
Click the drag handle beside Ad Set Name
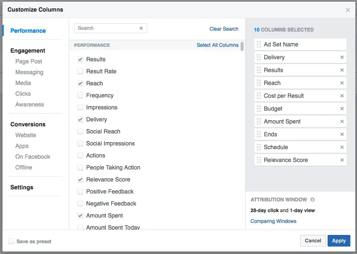259,44
